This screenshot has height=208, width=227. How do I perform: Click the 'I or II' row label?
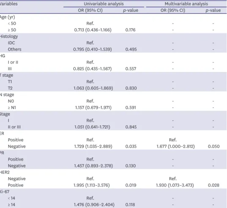click(x=13, y=62)
